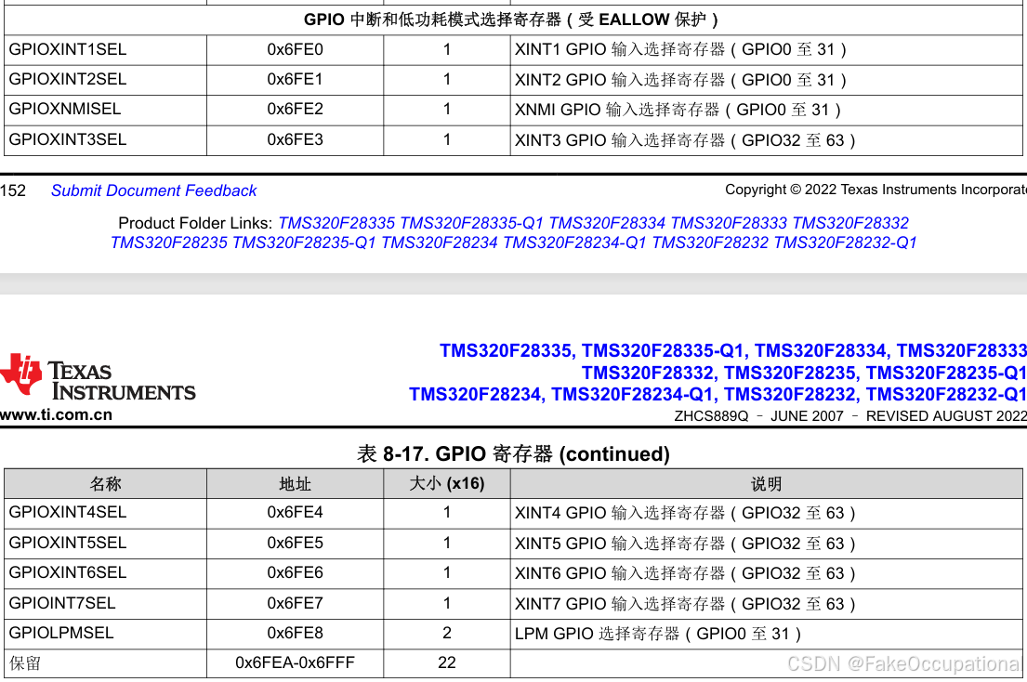Click the size value 2 in GPIOLPMSEL row
The width and height of the screenshot is (1027, 682).
[447, 634]
